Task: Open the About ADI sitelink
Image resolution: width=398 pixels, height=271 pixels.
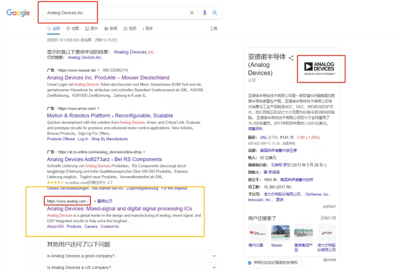Action: coord(55,226)
